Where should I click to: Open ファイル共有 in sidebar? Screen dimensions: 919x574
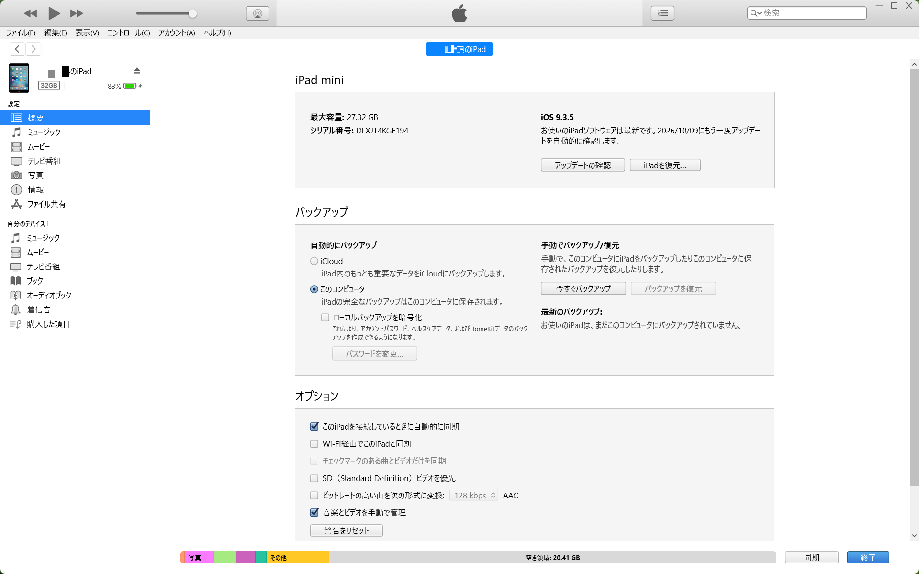pos(75,204)
